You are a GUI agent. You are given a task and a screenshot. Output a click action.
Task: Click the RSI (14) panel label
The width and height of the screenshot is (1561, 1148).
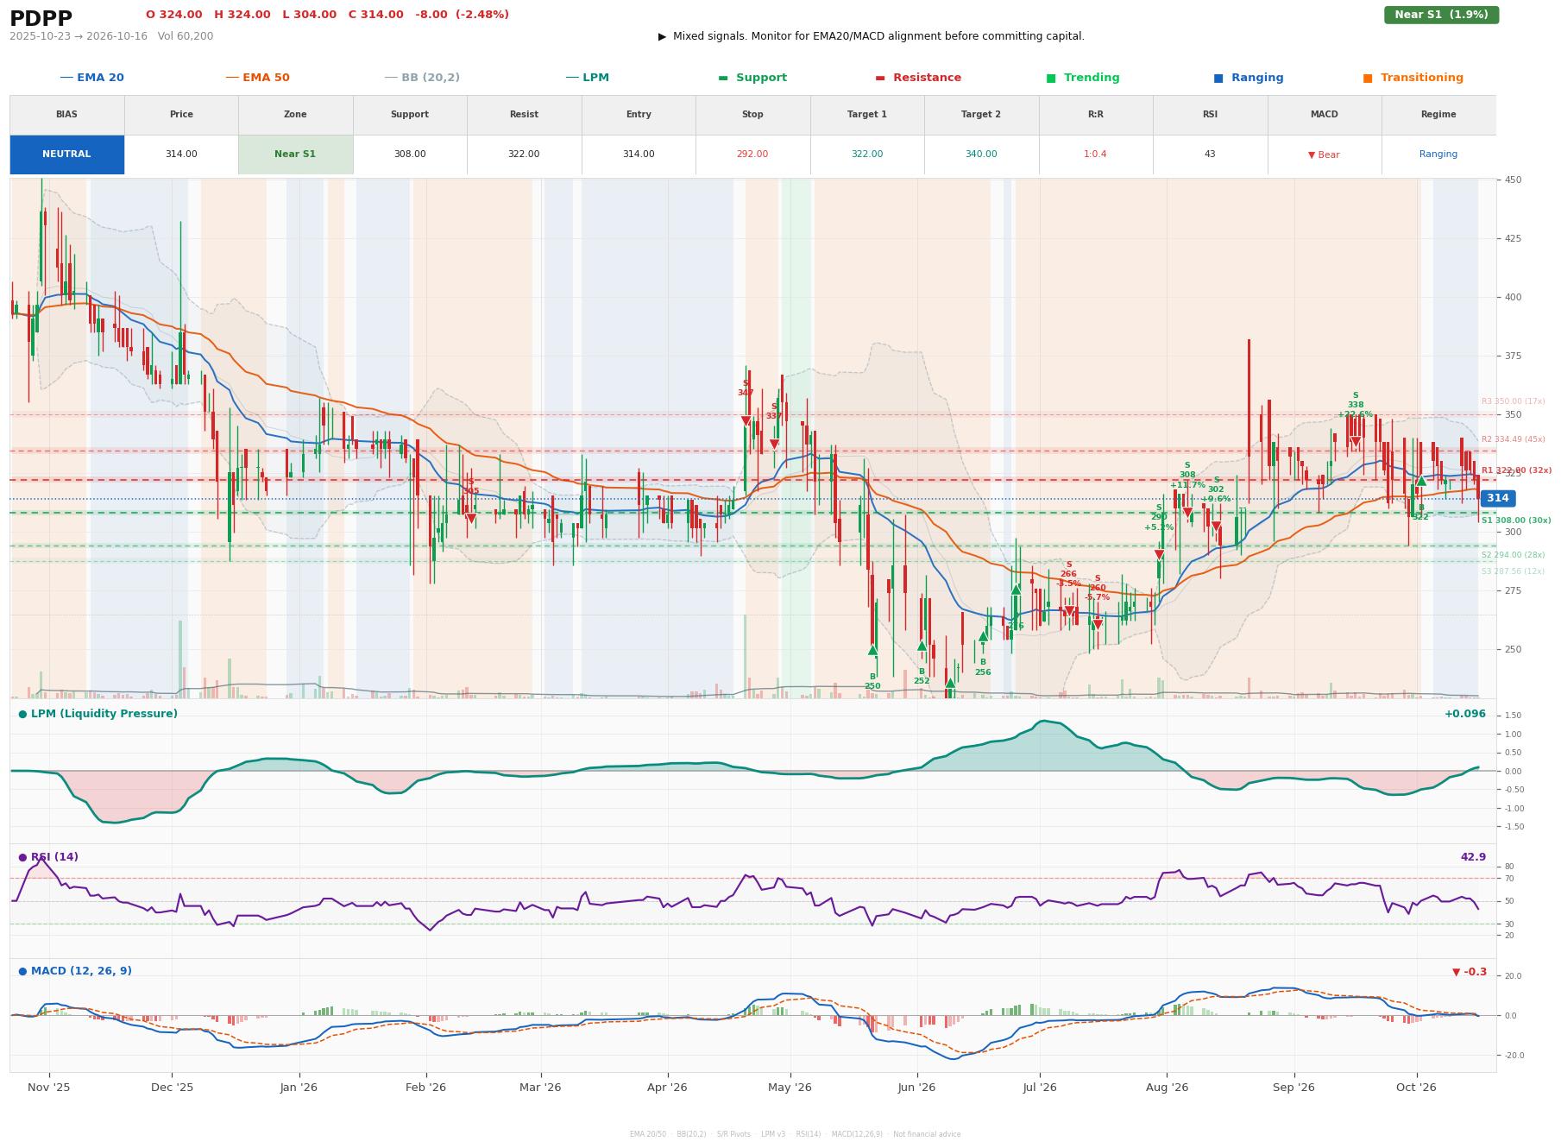[x=48, y=857]
